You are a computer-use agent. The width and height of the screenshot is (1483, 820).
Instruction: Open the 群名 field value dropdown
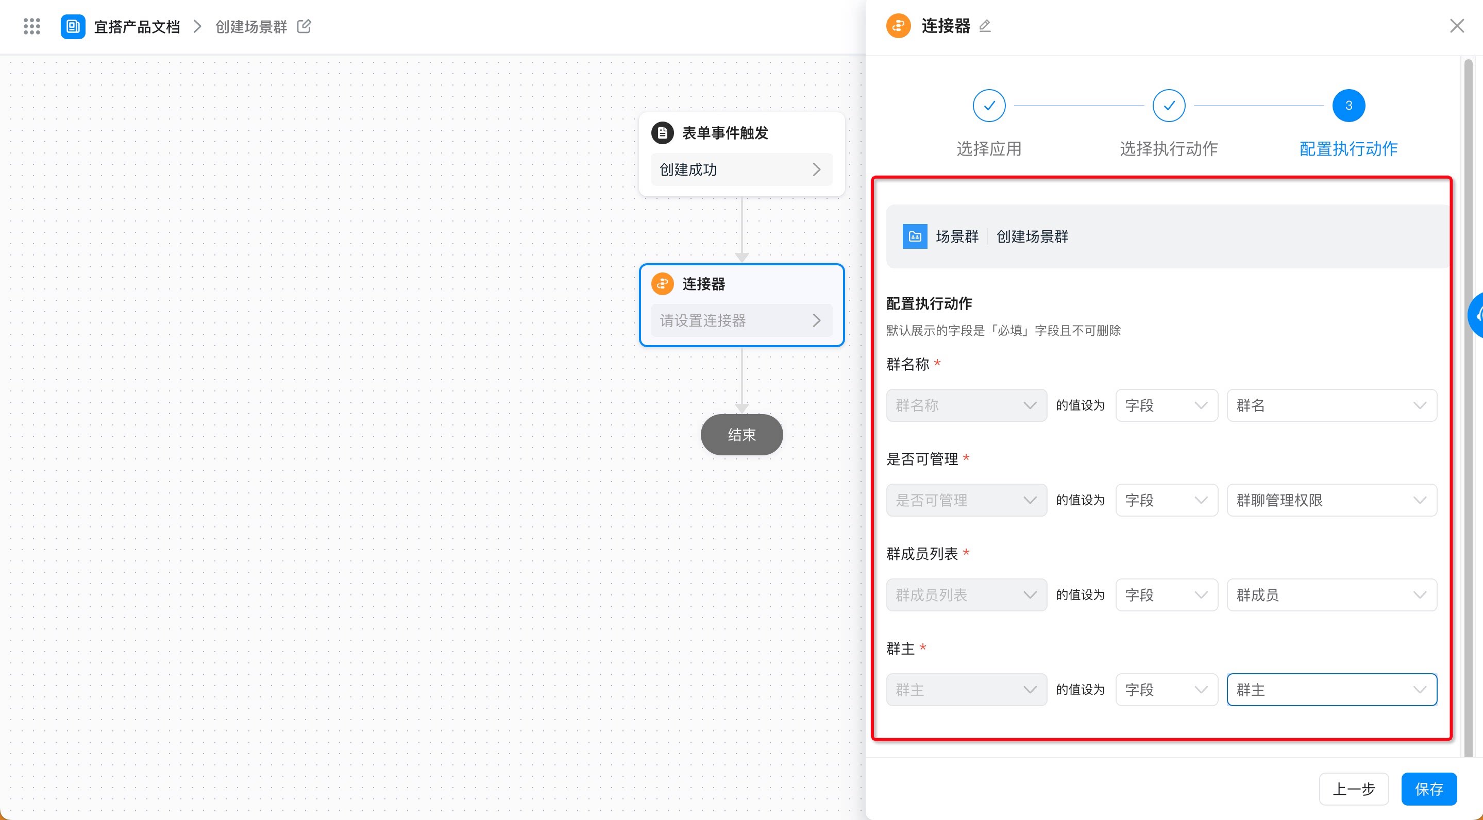1332,405
